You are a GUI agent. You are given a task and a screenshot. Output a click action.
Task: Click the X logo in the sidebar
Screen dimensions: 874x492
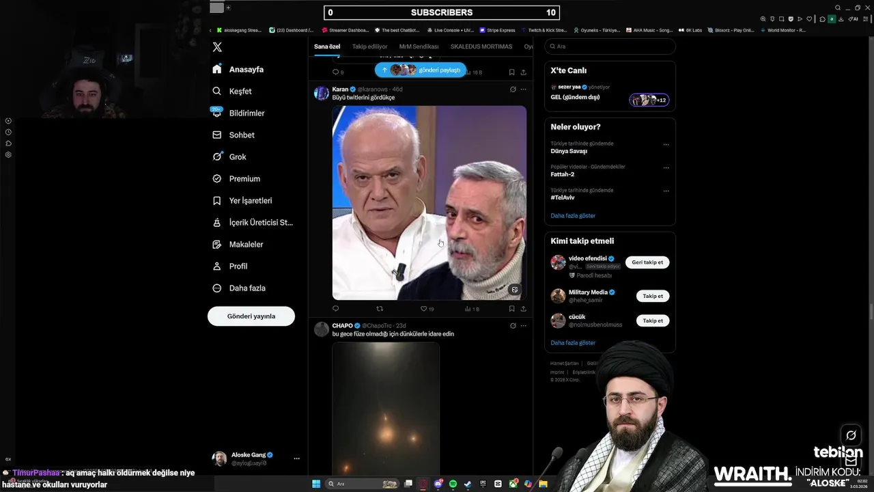(x=217, y=47)
